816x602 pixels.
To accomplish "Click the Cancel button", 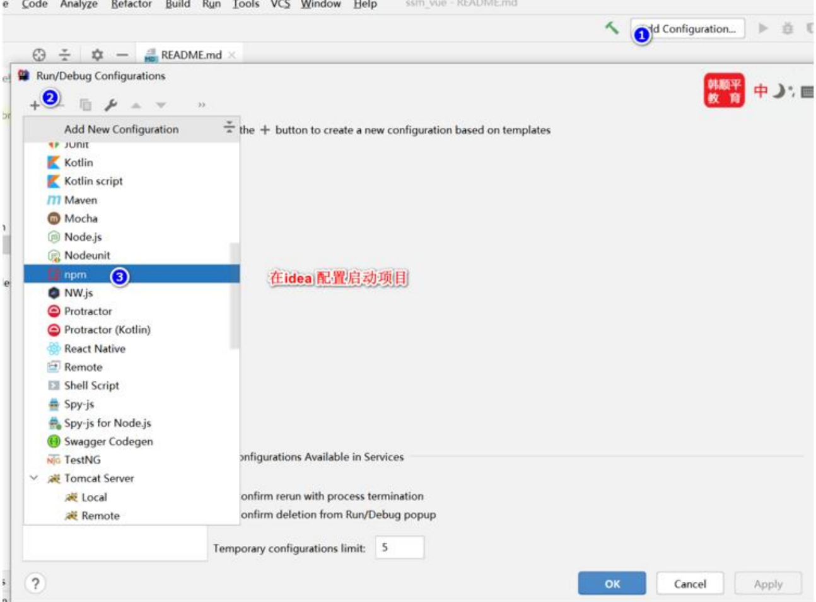I will pos(690,583).
